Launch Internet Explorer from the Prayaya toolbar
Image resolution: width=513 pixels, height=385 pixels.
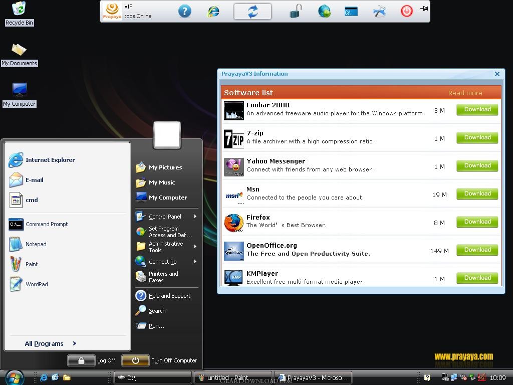pos(213,12)
